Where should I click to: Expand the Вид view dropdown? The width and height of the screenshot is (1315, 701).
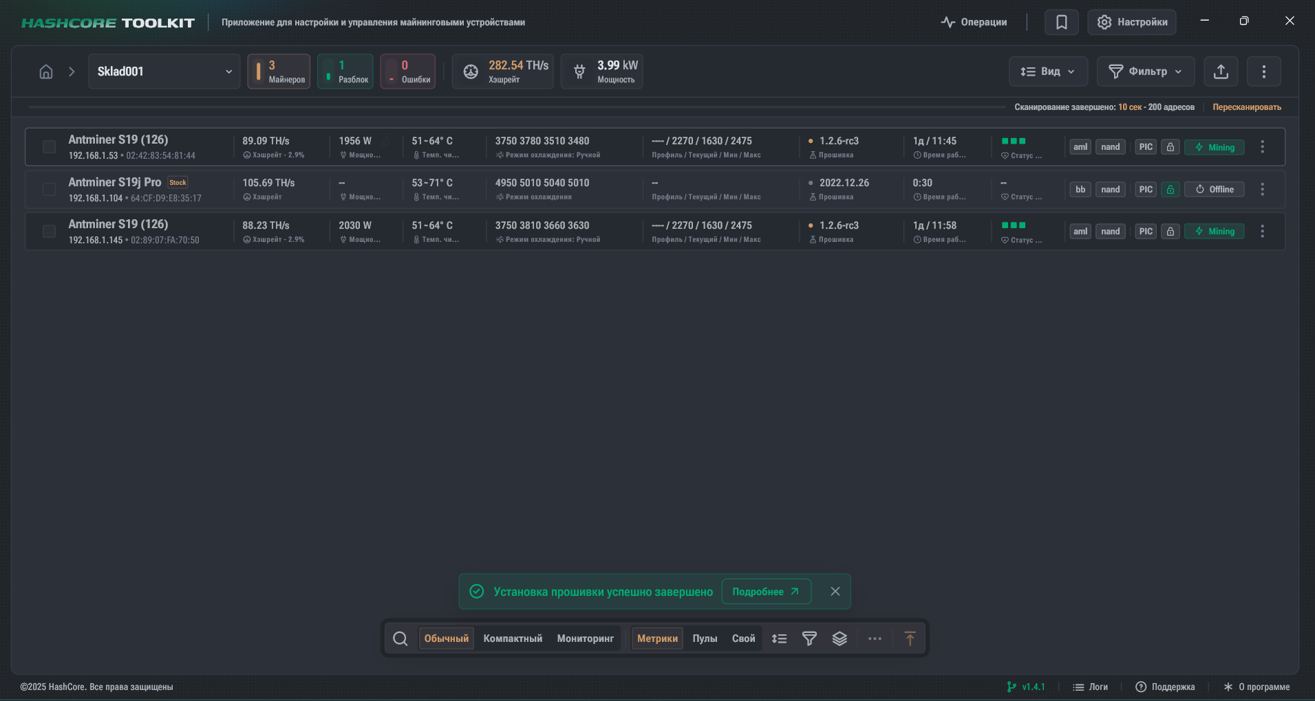point(1048,71)
